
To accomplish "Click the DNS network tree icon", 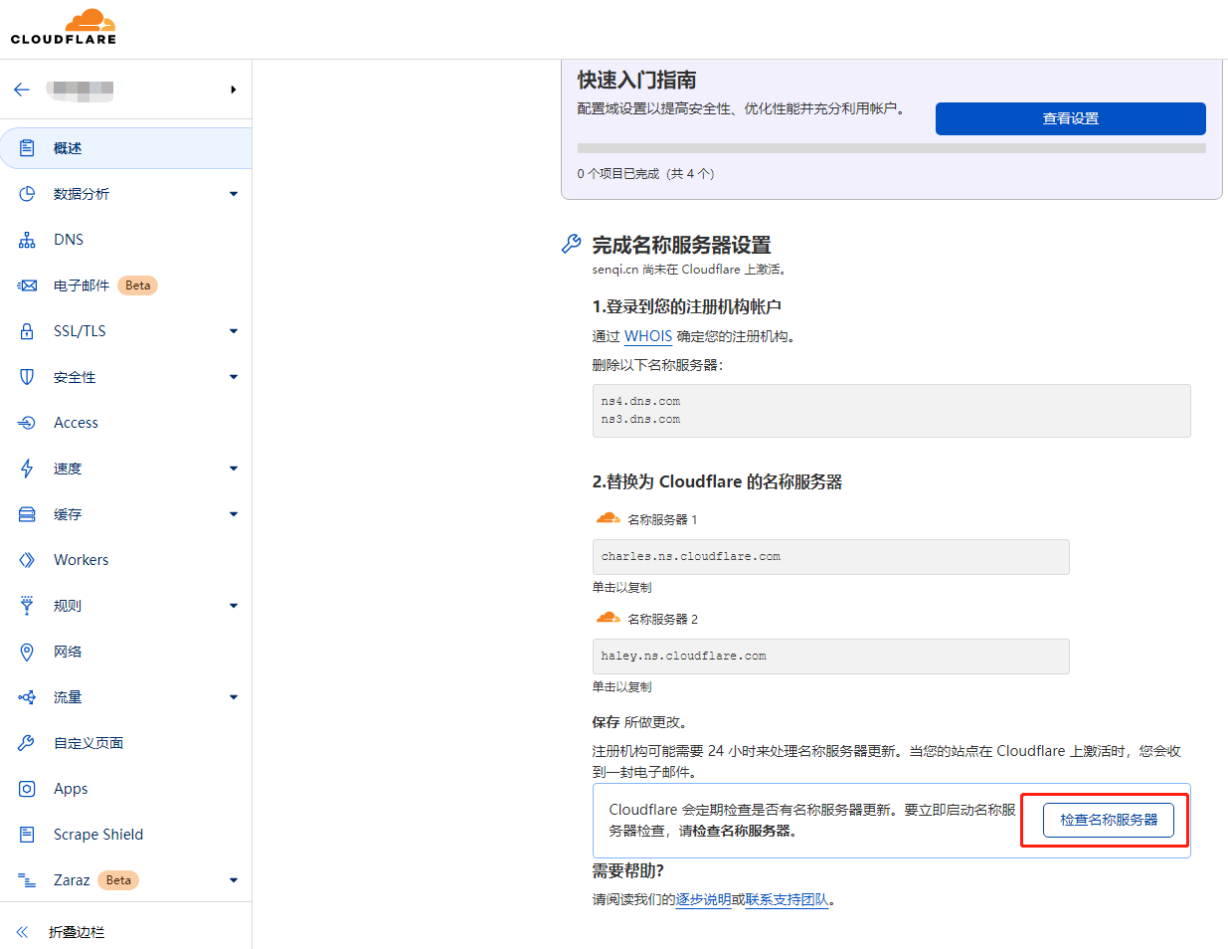I will [x=27, y=240].
